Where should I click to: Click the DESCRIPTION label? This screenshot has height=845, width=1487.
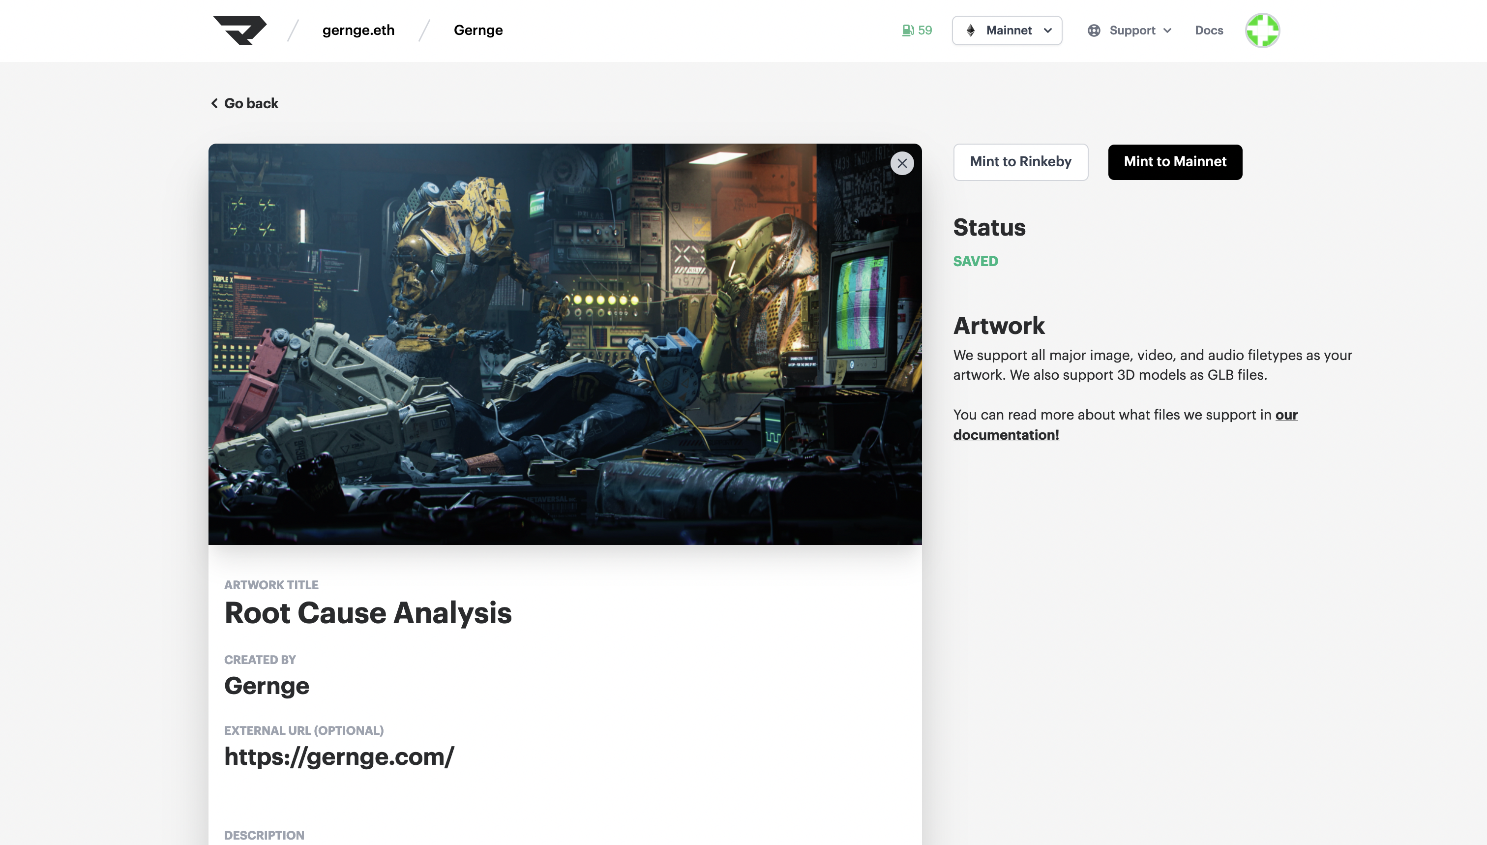click(x=264, y=835)
